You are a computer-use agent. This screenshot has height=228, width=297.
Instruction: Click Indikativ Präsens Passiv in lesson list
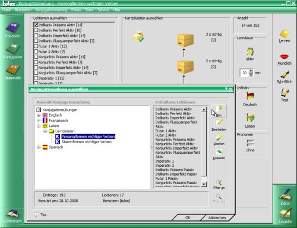pyautogui.click(x=175, y=170)
